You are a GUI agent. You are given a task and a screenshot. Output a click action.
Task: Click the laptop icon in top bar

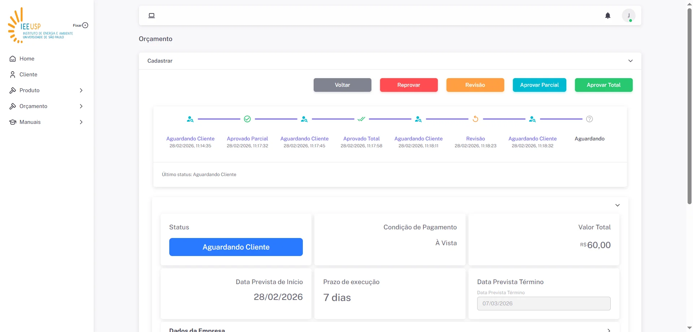coord(152,15)
